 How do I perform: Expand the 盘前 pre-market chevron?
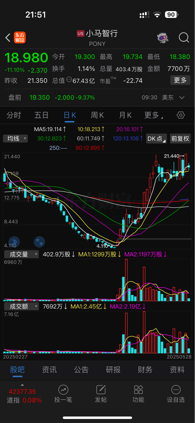pyautogui.click(x=182, y=98)
